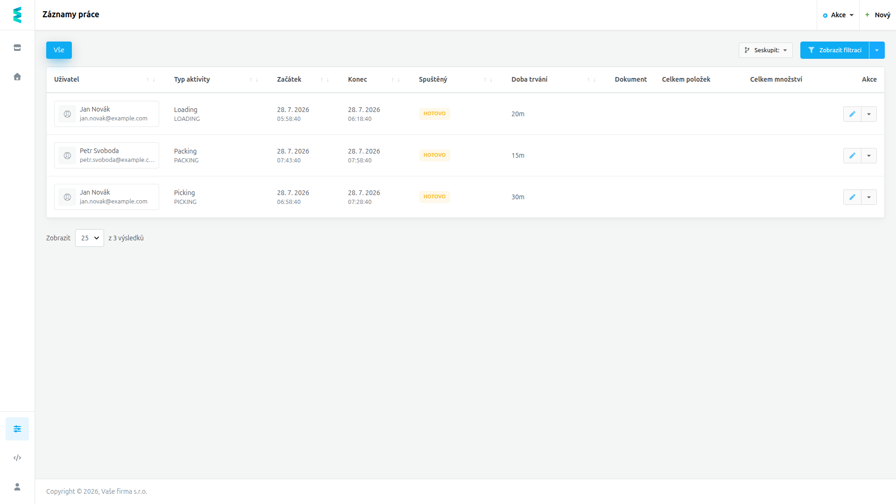896x504 pixels.
Task: Open the Akce dropdown in top bar
Action: coord(838,15)
